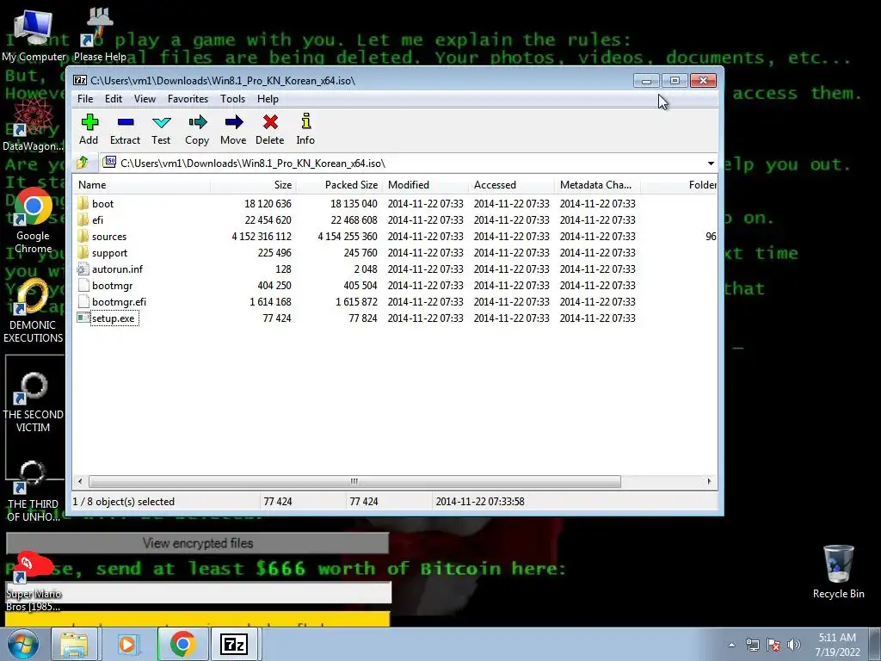The width and height of the screenshot is (881, 661).
Task: Sort by Modified column header
Action: click(425, 185)
